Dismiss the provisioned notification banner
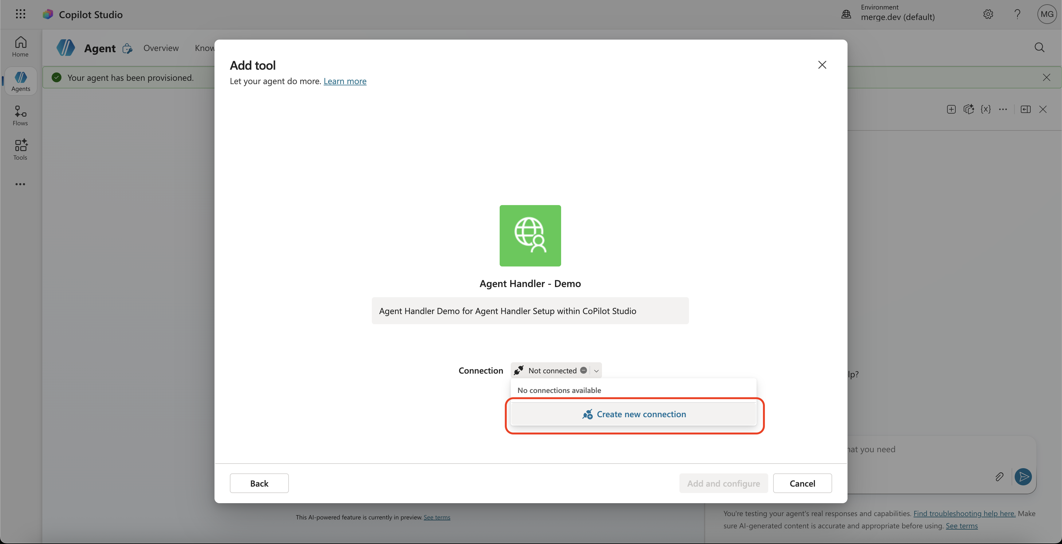The width and height of the screenshot is (1062, 544). click(1046, 77)
